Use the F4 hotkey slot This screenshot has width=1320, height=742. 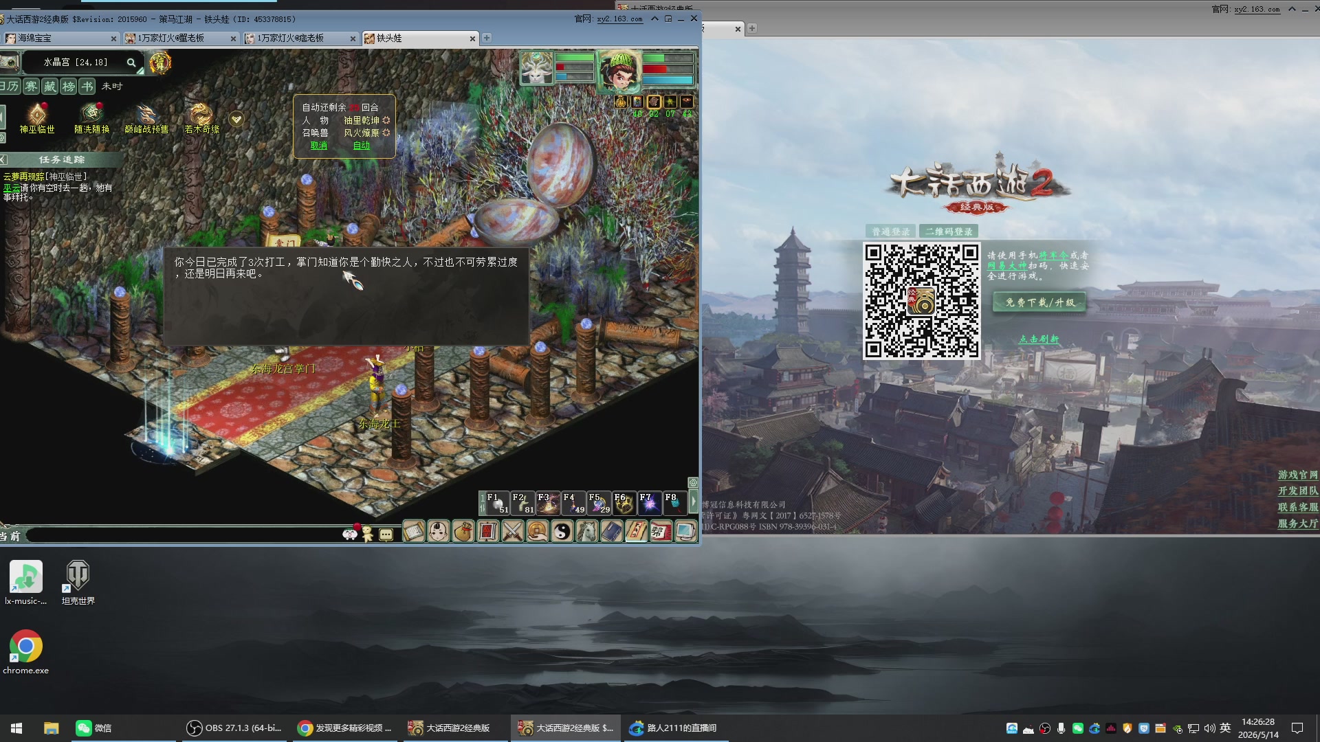[573, 503]
